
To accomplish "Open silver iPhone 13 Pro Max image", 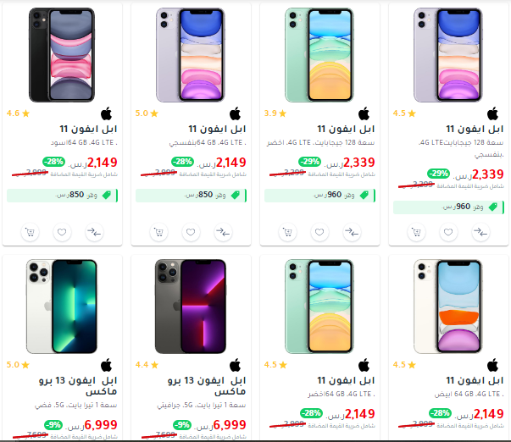I will click(62, 307).
